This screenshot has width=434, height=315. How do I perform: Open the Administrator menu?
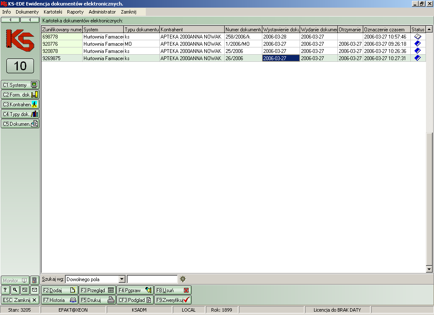point(102,12)
